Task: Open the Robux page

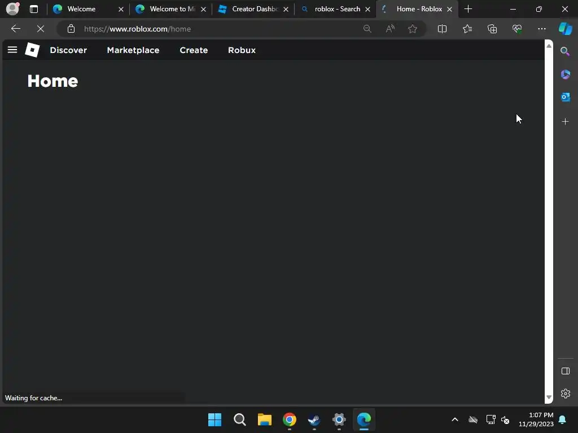Action: pos(242,50)
